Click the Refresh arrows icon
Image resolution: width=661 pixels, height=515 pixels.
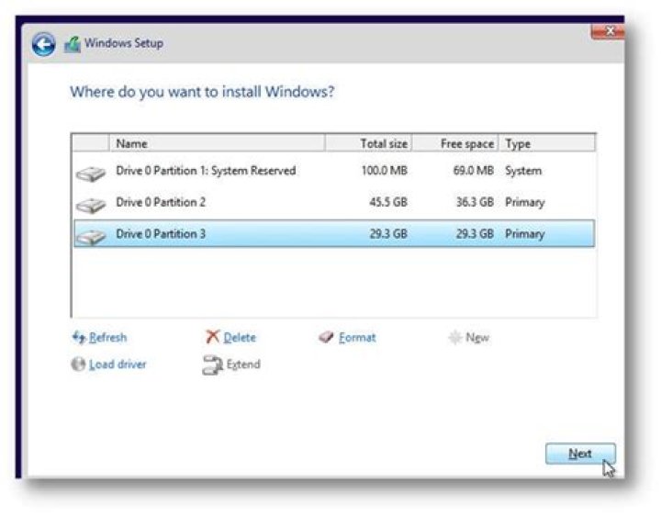[78, 338]
